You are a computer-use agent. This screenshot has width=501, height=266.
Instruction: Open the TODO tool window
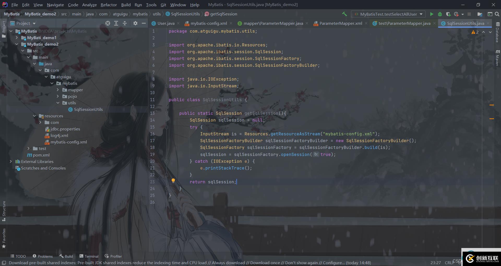click(x=18, y=256)
